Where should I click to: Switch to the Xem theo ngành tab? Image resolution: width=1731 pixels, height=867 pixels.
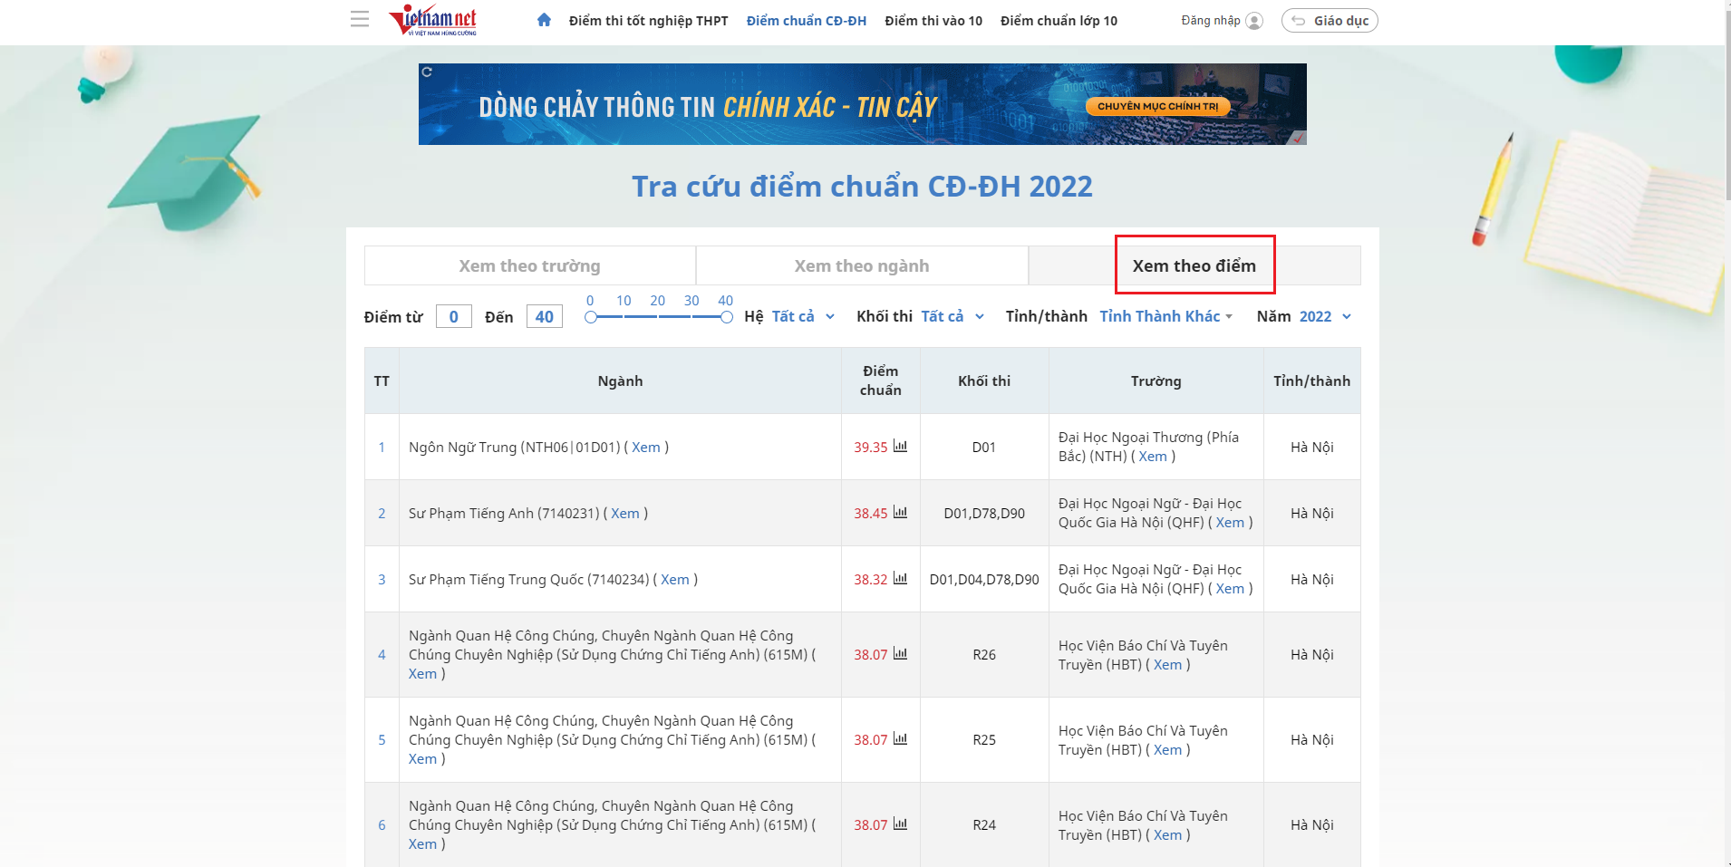pos(861,265)
